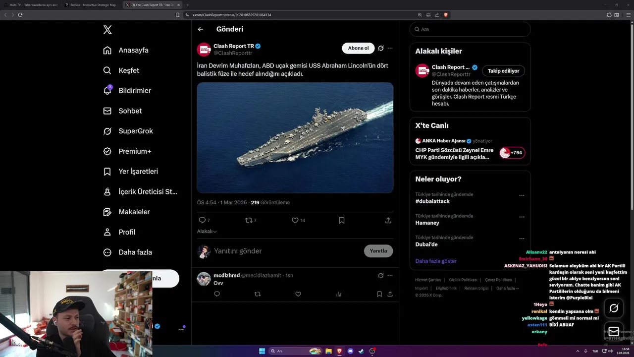Image resolution: width=634 pixels, height=357 pixels.
Task: Click the X logo in the sidebar
Action: tap(107, 30)
